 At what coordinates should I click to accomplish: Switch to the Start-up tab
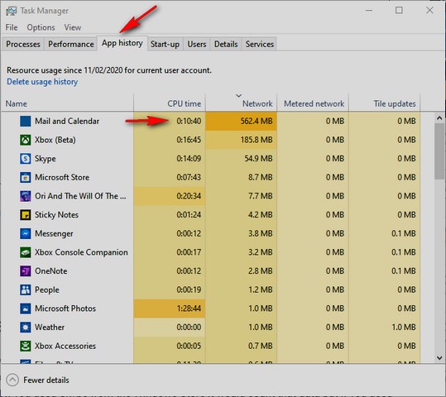coord(165,44)
